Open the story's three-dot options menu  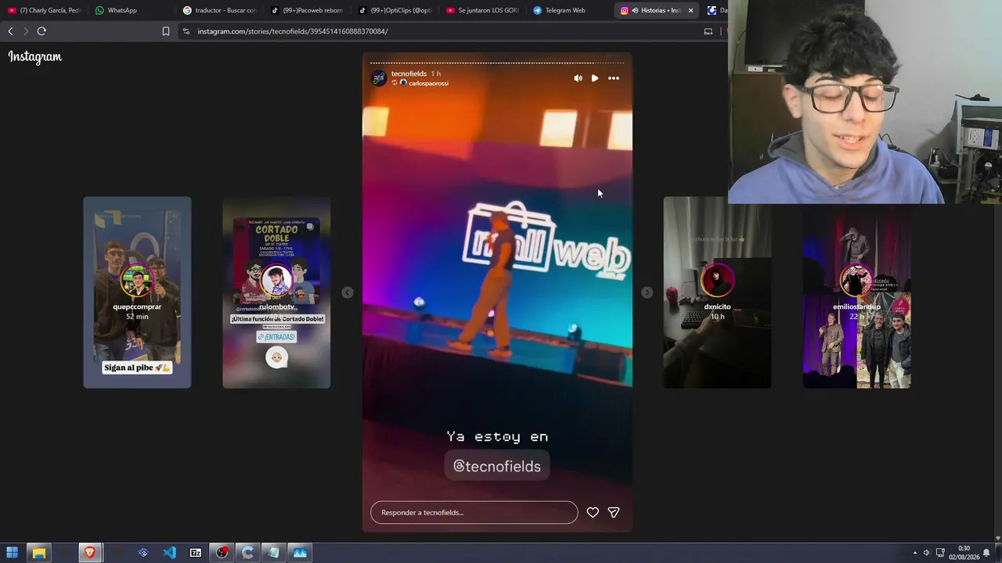(x=614, y=78)
